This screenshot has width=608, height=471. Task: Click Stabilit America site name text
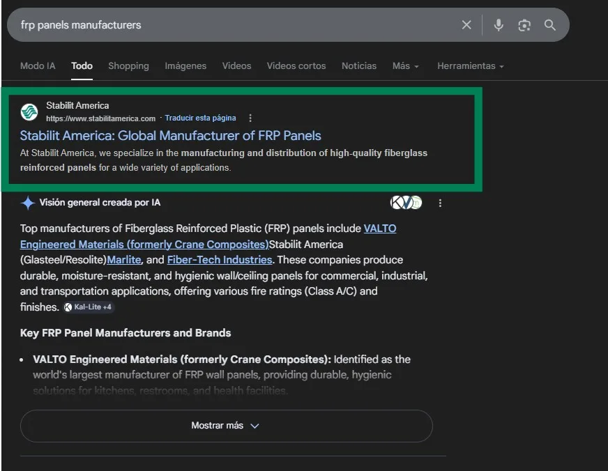coord(77,105)
